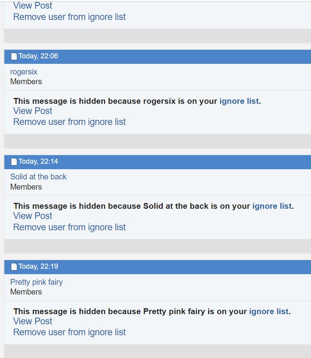Screen dimensions: 311x358
Task: Click post icon beside Today, 22:19
Action: (x=14, y=267)
